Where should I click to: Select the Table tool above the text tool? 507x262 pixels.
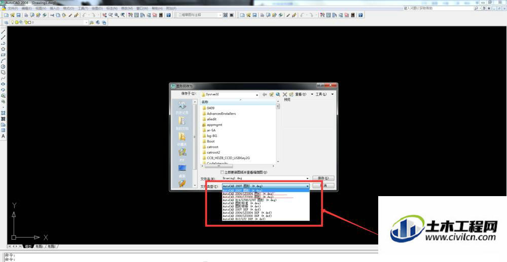tap(3, 130)
